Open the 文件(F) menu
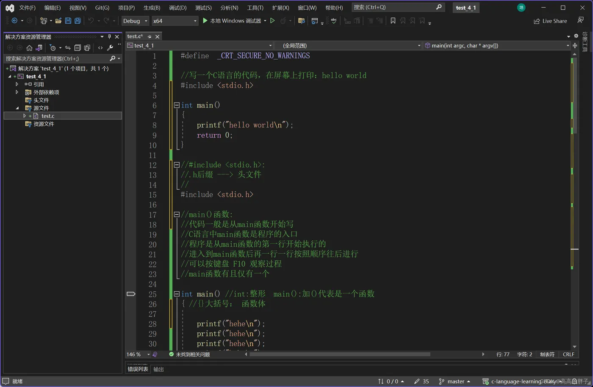 [x=27, y=8]
